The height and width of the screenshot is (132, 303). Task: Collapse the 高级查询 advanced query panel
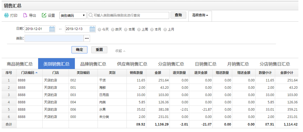[200, 15]
